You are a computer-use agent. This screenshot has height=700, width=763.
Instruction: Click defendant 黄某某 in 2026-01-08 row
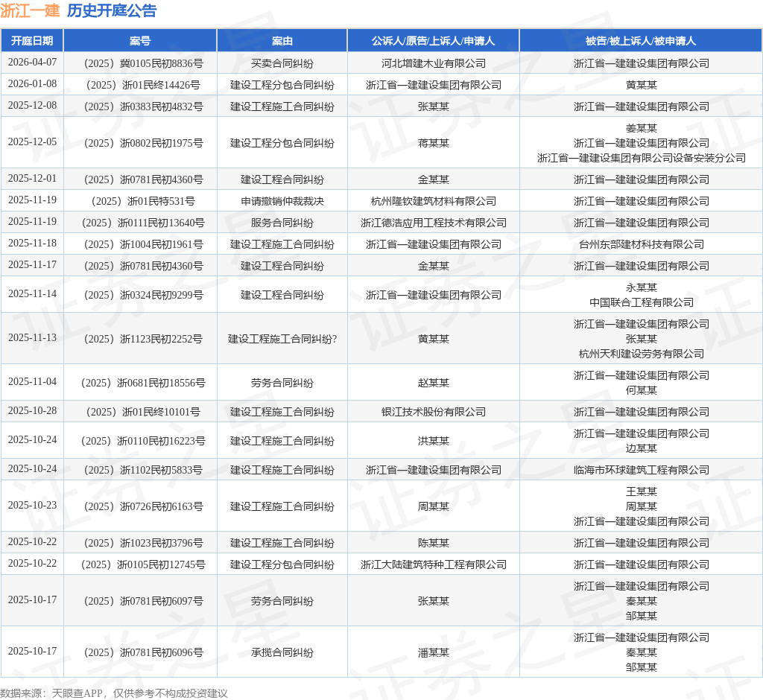[x=642, y=85]
